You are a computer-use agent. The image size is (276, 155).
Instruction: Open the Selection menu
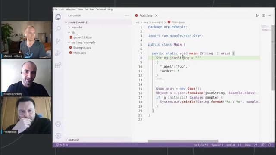(70, 9)
